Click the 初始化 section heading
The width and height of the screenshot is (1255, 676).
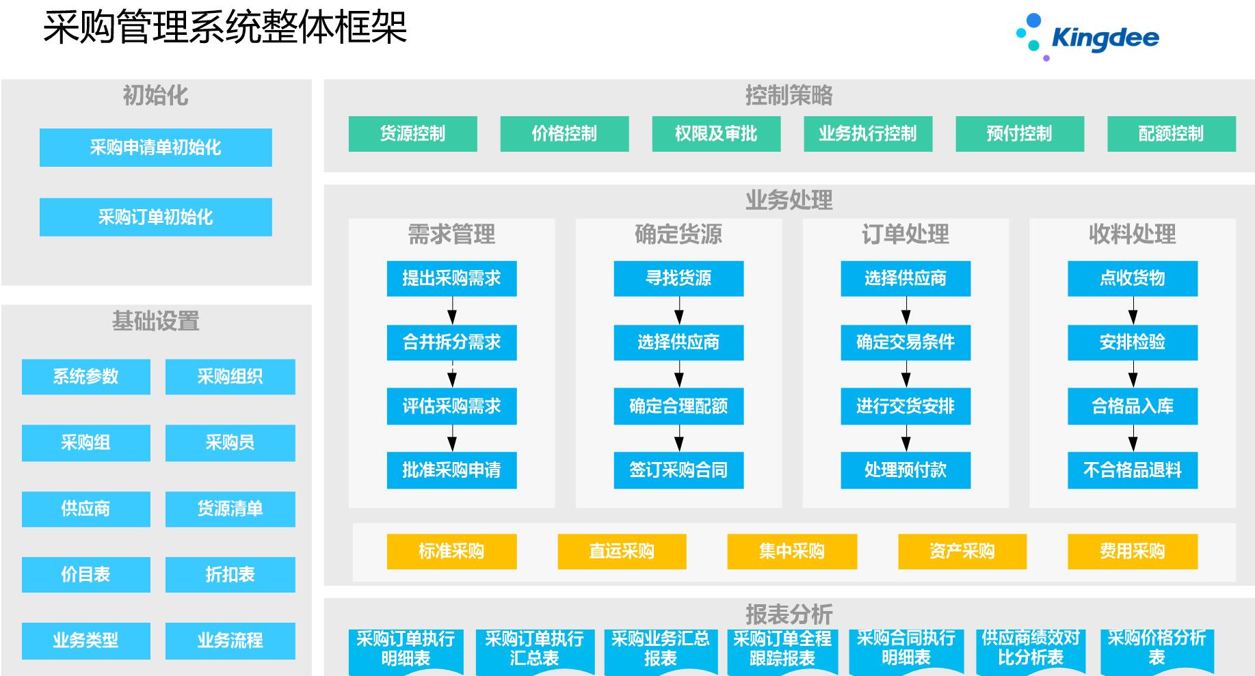155,96
